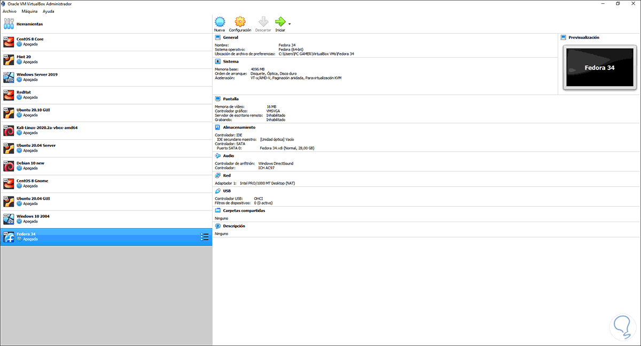Open the Red settings heading
Viewport: 641px width, 346px height.
[x=227, y=175]
